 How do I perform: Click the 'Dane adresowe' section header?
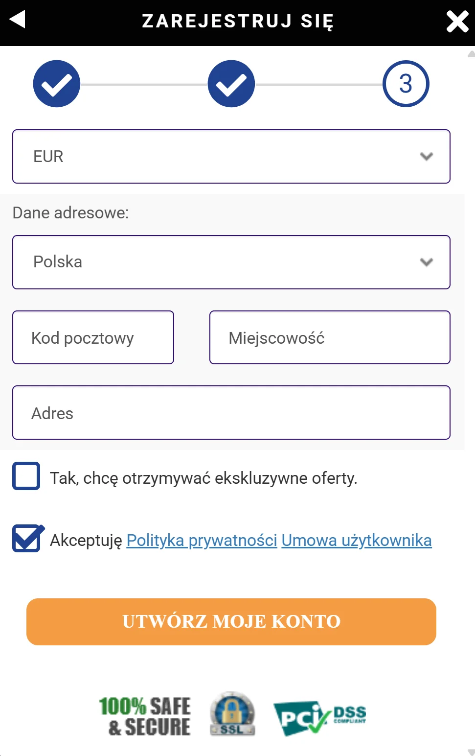coord(71,213)
